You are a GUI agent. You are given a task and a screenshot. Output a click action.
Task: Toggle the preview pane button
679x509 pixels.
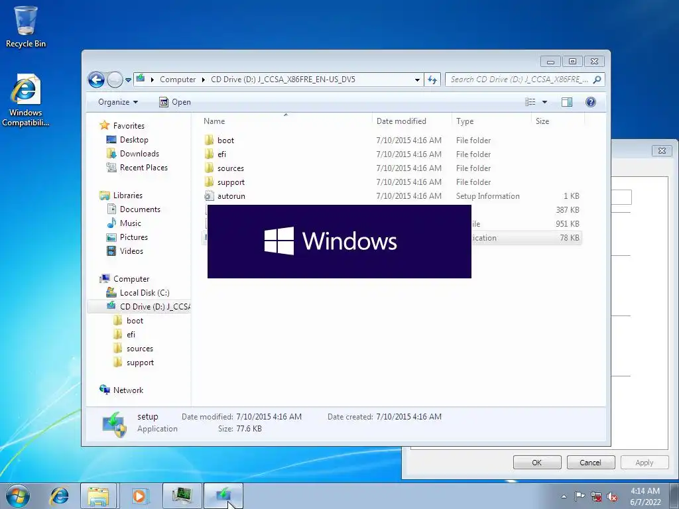click(566, 102)
